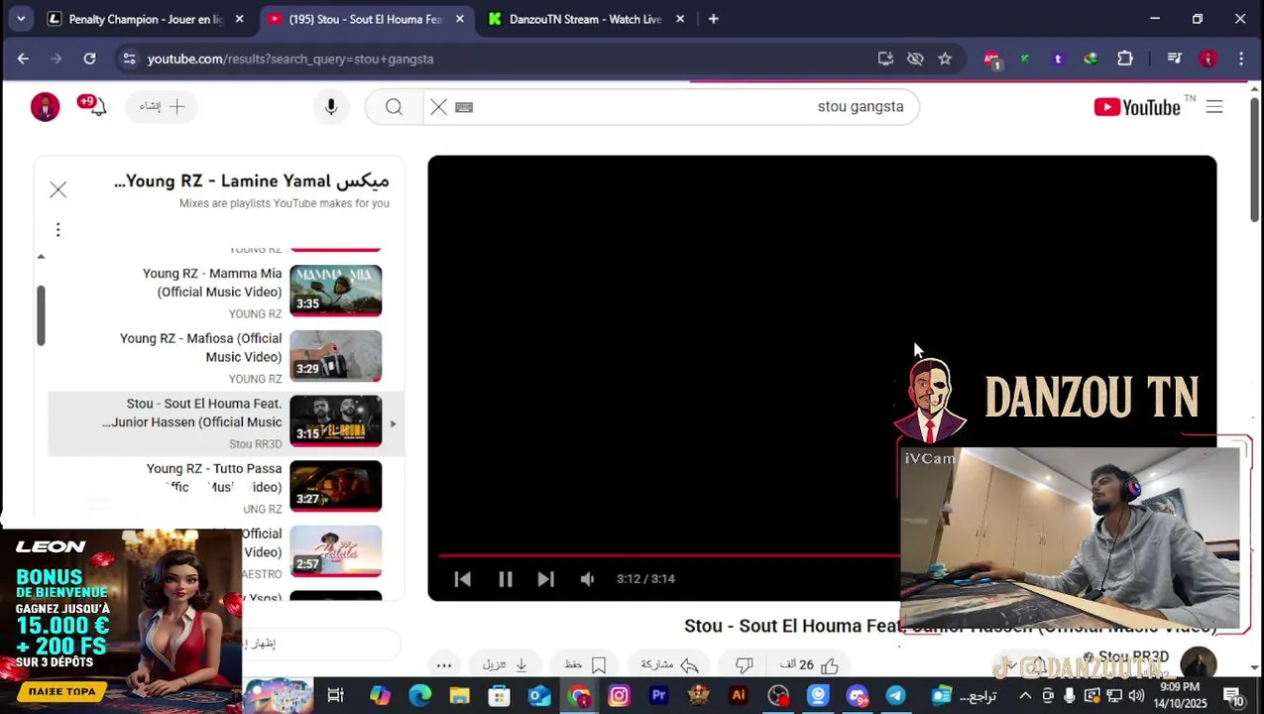Open Telegram from the taskbar
The image size is (1264, 714).
coord(896,695)
